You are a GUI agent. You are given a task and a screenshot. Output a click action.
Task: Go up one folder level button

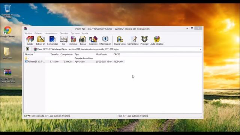click(27, 49)
